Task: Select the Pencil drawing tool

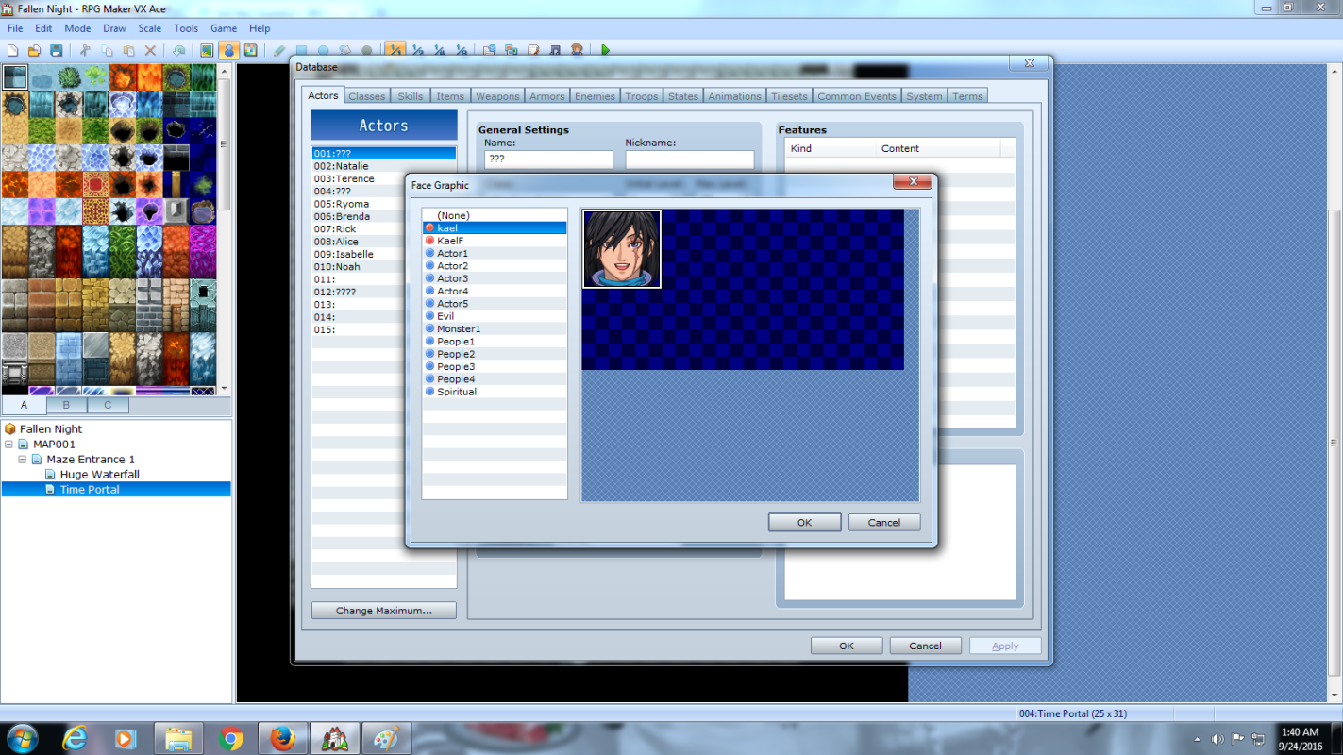Action: tap(279, 50)
